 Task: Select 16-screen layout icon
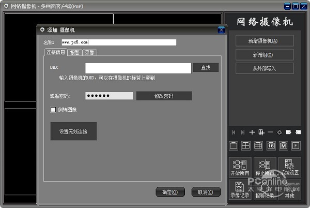[x=271, y=146]
